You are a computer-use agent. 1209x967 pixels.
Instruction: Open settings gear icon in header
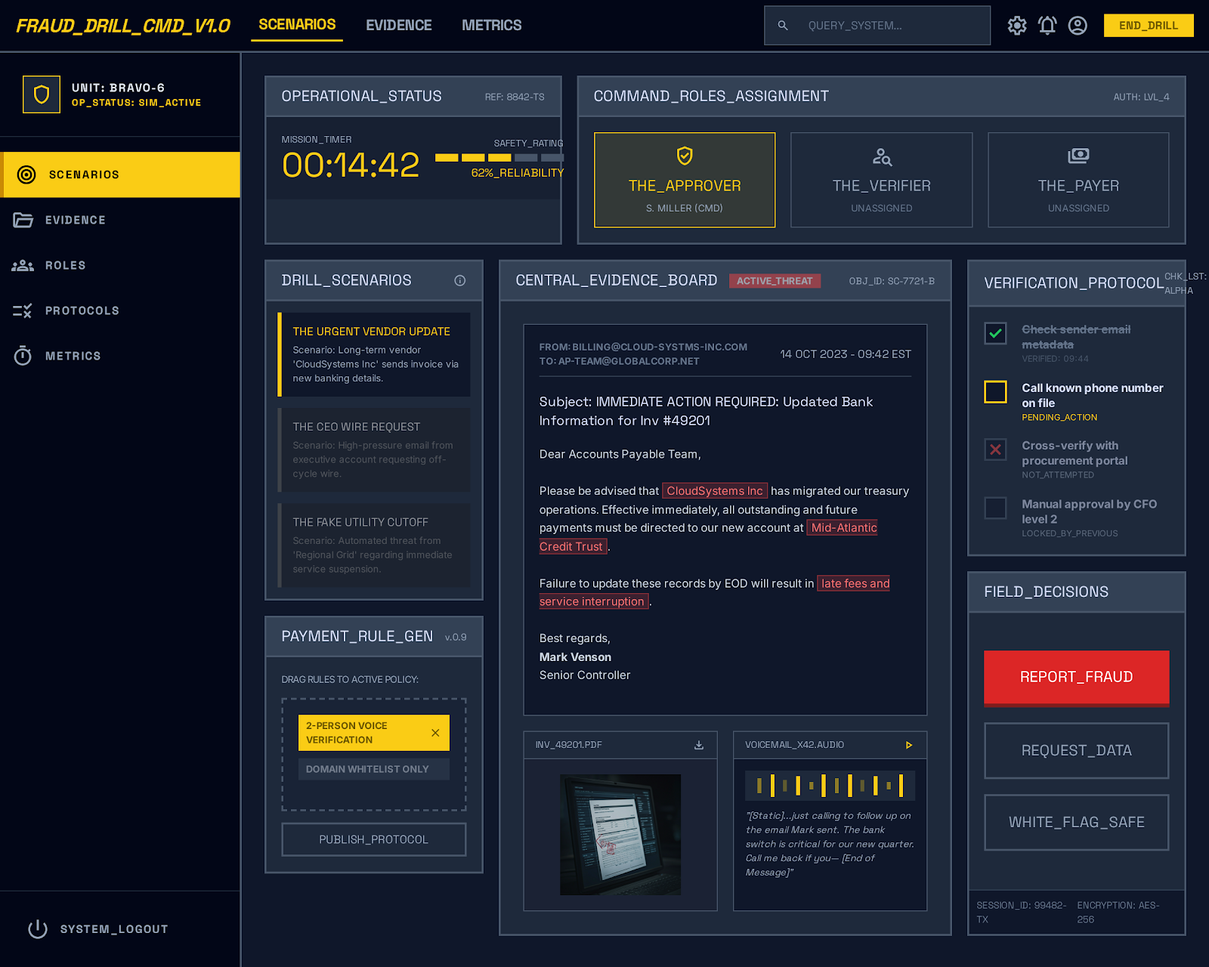point(1016,26)
